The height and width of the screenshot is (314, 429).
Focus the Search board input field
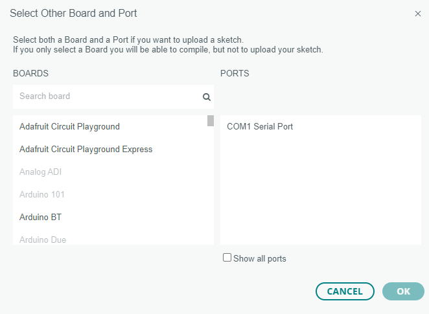pos(107,96)
